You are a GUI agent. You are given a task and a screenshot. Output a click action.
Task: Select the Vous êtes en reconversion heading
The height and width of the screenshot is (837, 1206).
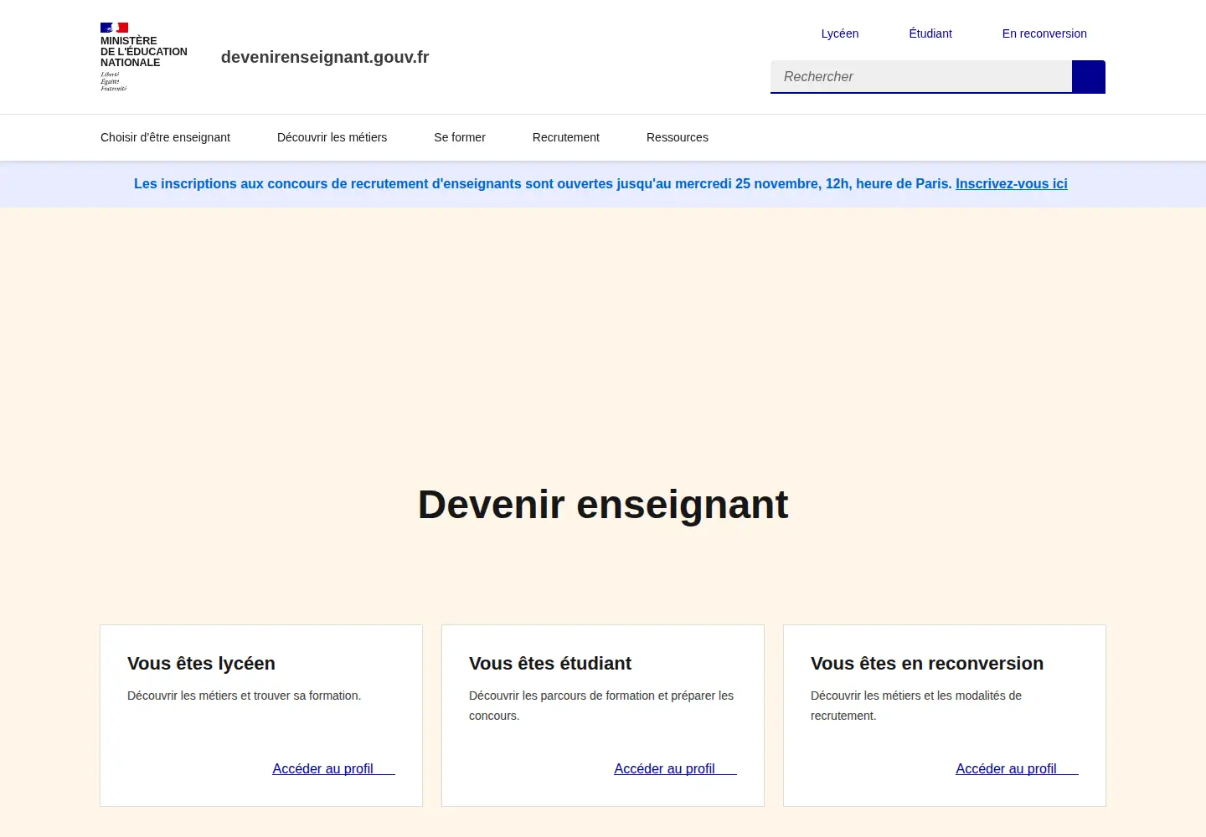pos(927,663)
